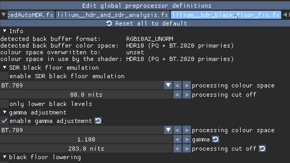Increase SDR processing cut off value
The height and width of the screenshot is (163, 290).
coord(187,95)
